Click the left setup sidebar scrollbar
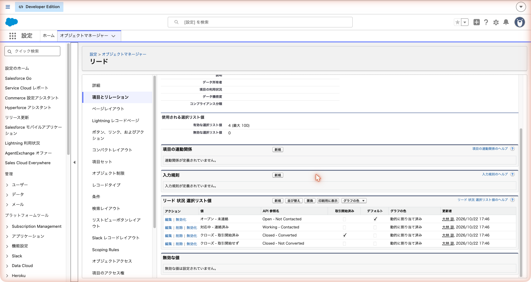 point(68,99)
